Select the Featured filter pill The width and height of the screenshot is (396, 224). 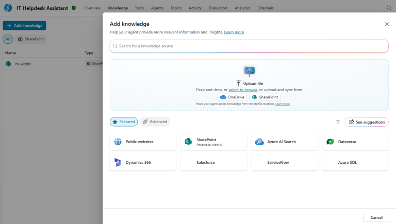click(x=124, y=122)
